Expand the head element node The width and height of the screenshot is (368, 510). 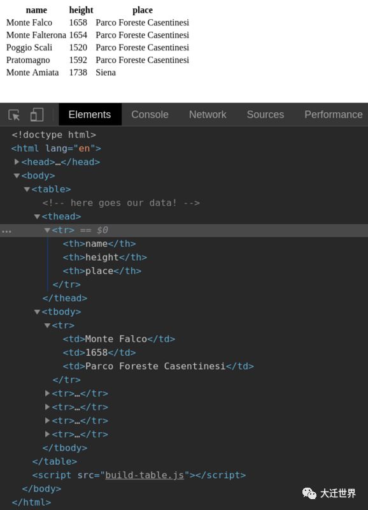[17, 162]
